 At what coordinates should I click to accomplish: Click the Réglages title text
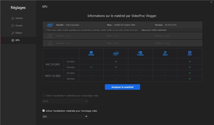pos(18,8)
